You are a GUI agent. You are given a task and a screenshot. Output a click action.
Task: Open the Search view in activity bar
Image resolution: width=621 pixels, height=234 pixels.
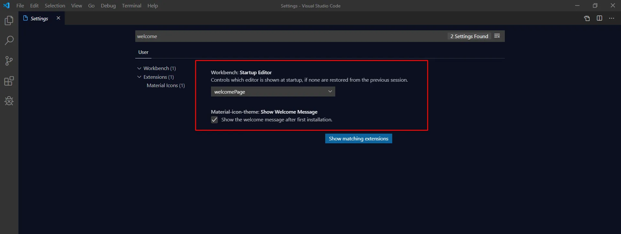pos(9,41)
